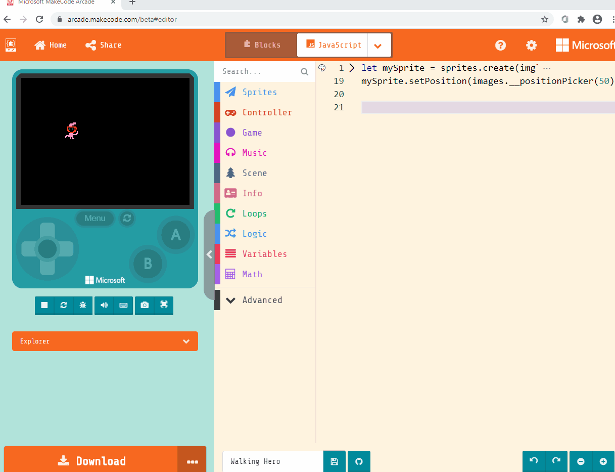Restart the simulator
The image size is (615, 472).
click(x=64, y=305)
